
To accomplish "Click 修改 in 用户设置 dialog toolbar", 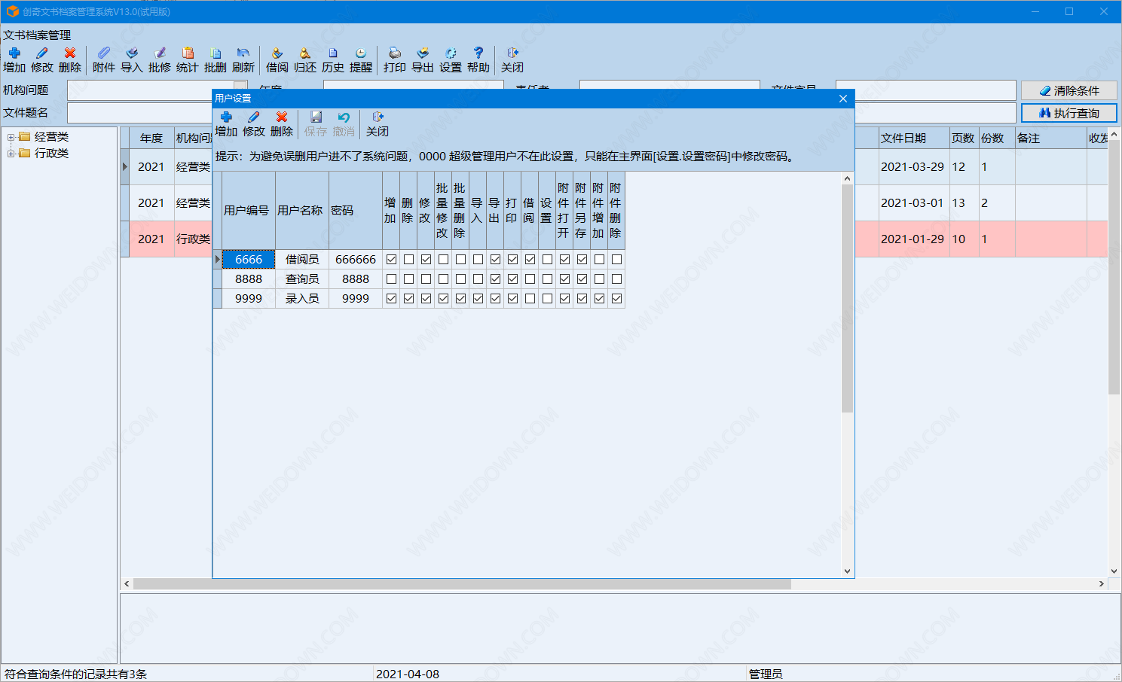I will pos(254,123).
